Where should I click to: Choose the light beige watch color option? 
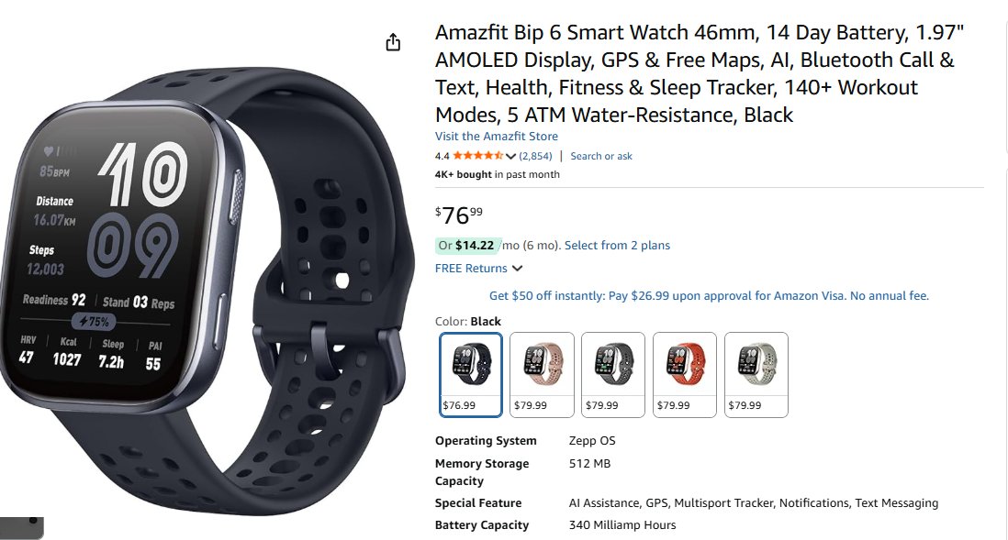(x=756, y=375)
